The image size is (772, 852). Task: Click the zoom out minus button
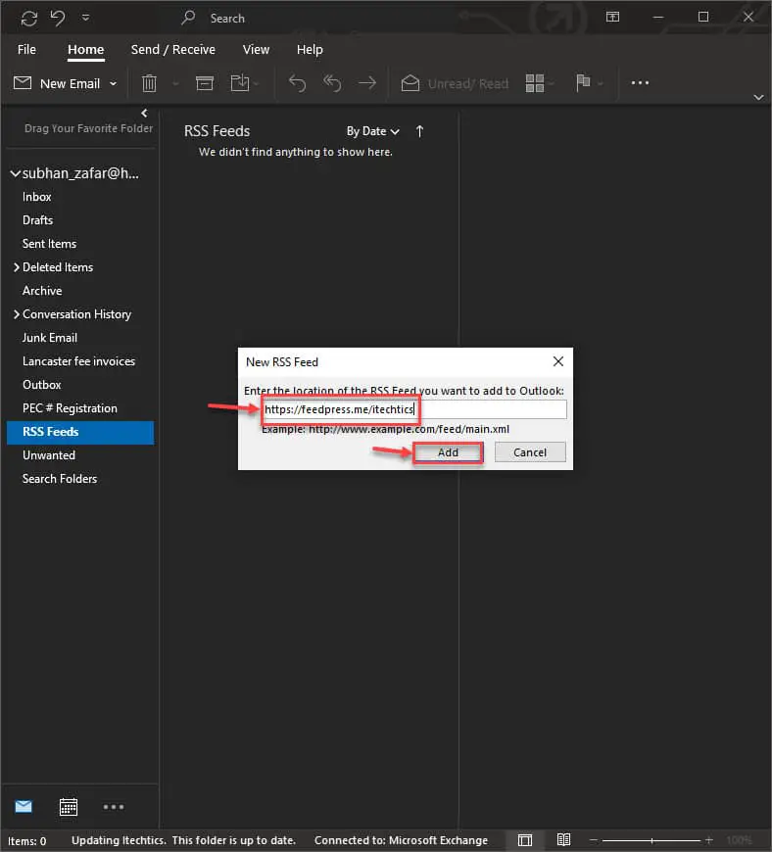[594, 840]
